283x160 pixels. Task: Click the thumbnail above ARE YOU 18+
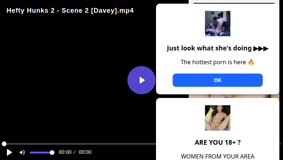pos(217,118)
